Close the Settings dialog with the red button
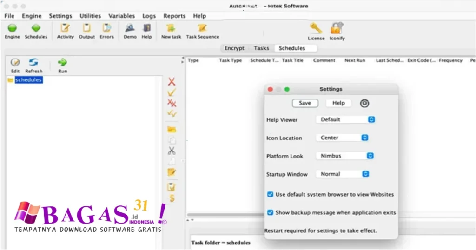The image size is (476, 250). pyautogui.click(x=270, y=89)
